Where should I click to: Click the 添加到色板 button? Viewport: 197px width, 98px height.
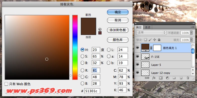pyautogui.click(x=118, y=30)
